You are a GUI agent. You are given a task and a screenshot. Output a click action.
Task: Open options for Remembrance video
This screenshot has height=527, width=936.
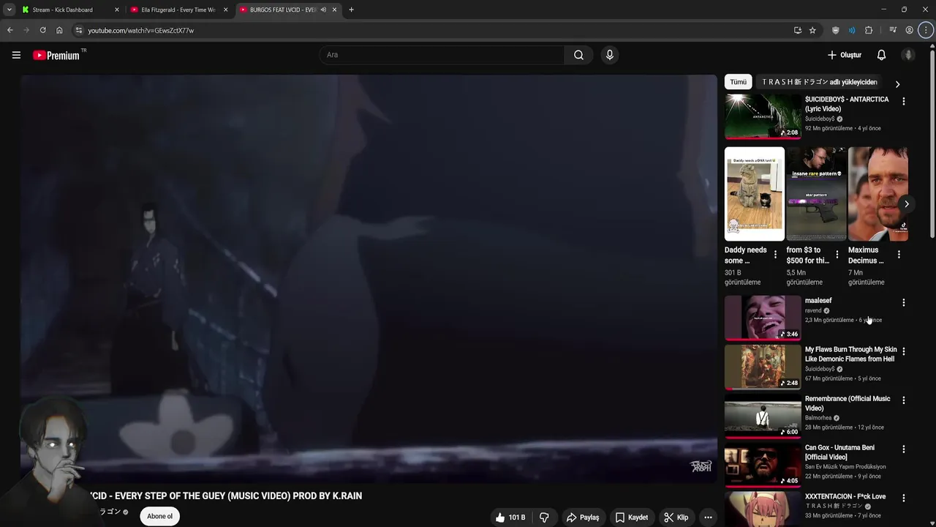click(904, 400)
